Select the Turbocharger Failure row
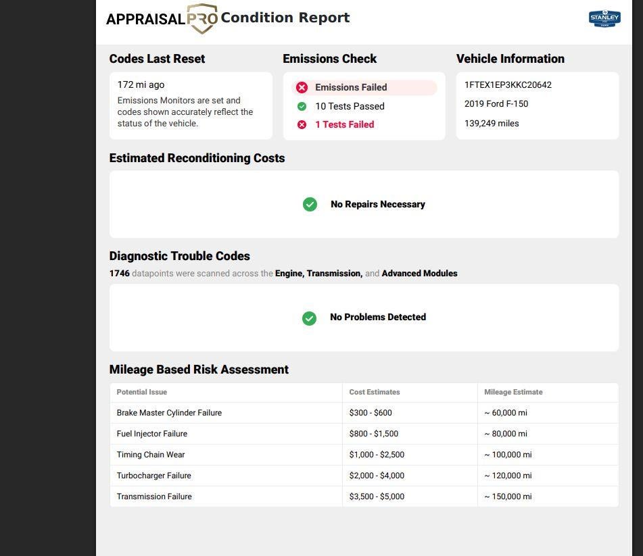The image size is (643, 556). point(364,476)
